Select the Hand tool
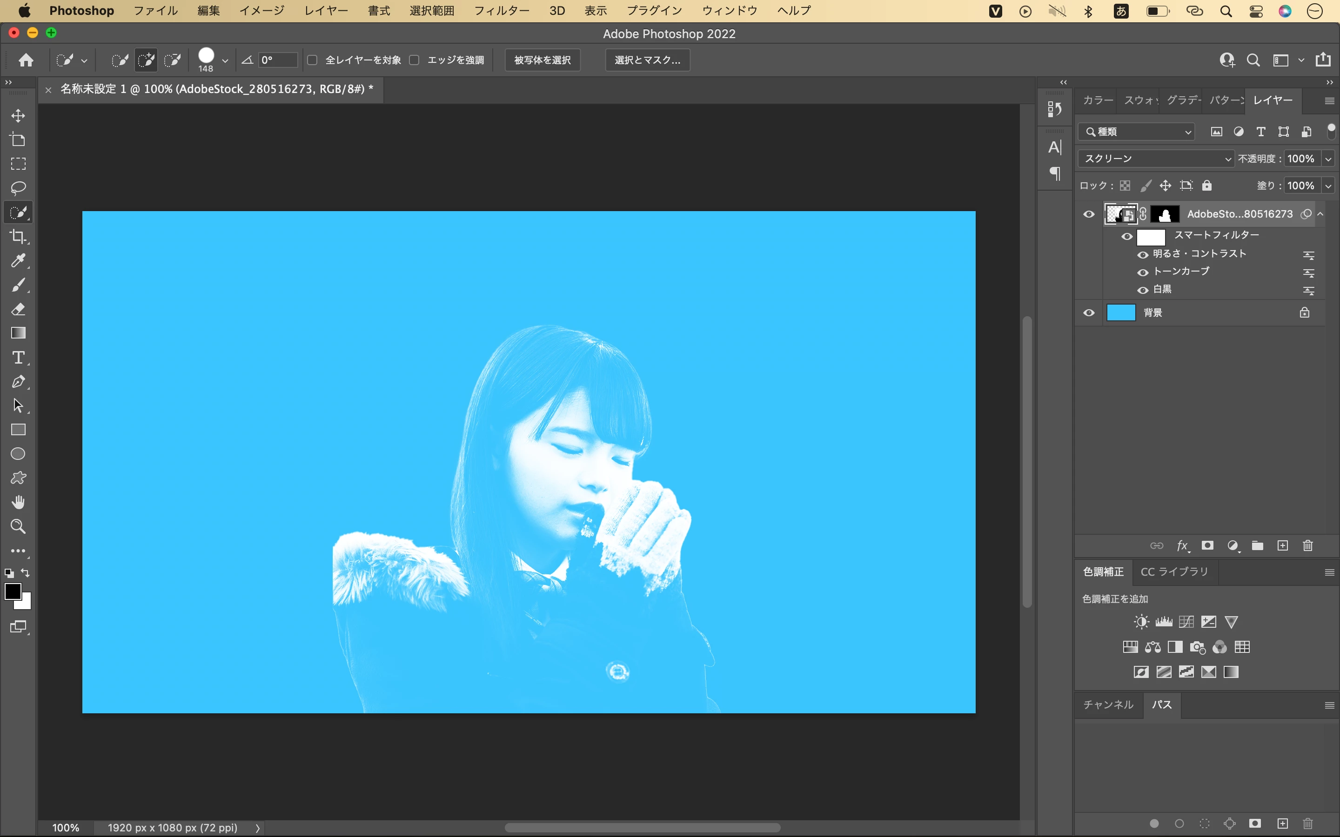 point(18,502)
